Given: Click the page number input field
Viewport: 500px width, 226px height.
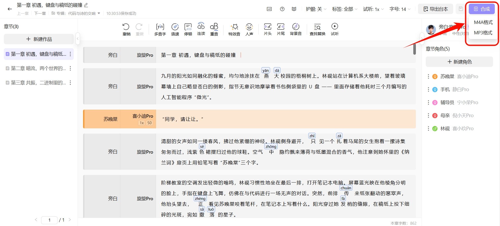Looking at the screenshot, I should click(49, 220).
